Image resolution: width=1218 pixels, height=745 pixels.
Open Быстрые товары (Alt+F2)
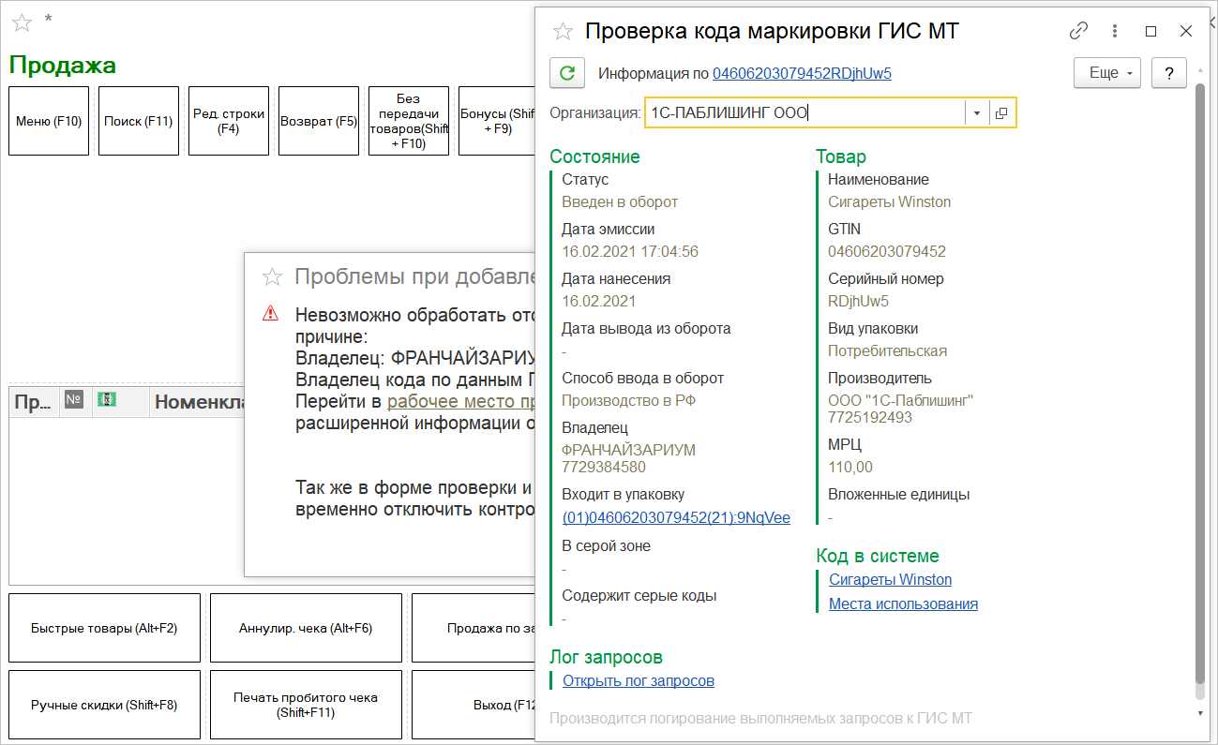[104, 628]
